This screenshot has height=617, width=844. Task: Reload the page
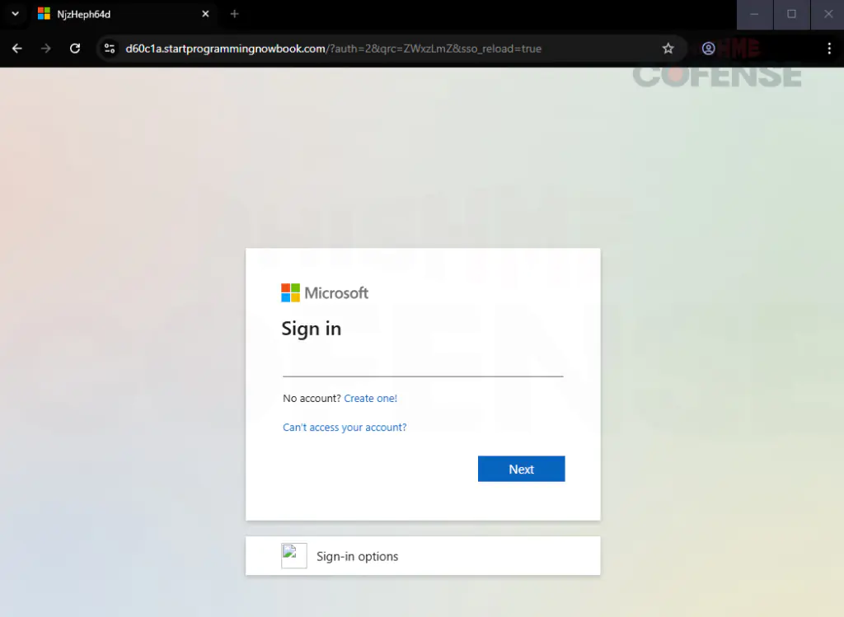click(75, 49)
